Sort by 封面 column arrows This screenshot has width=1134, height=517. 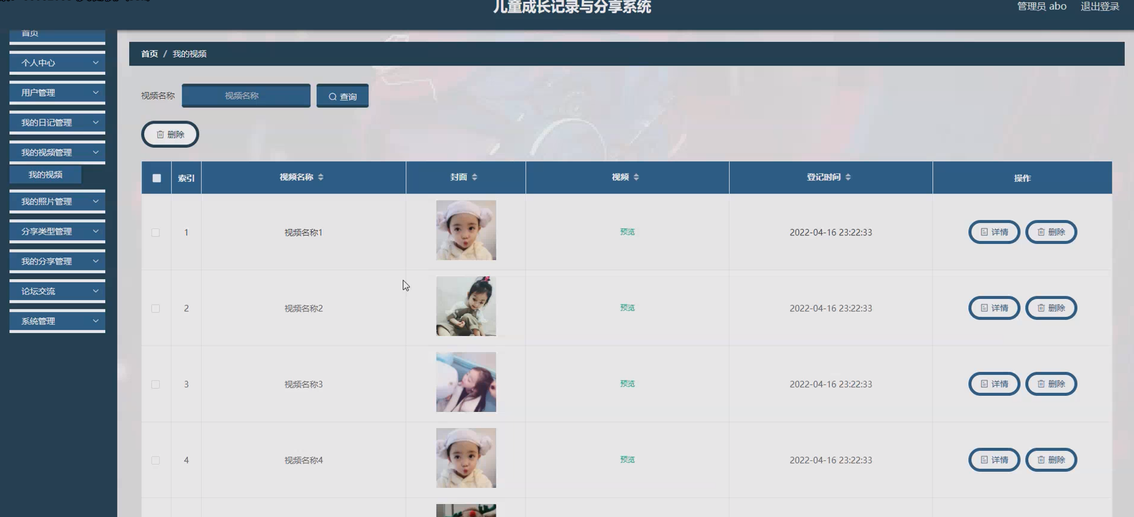(474, 177)
